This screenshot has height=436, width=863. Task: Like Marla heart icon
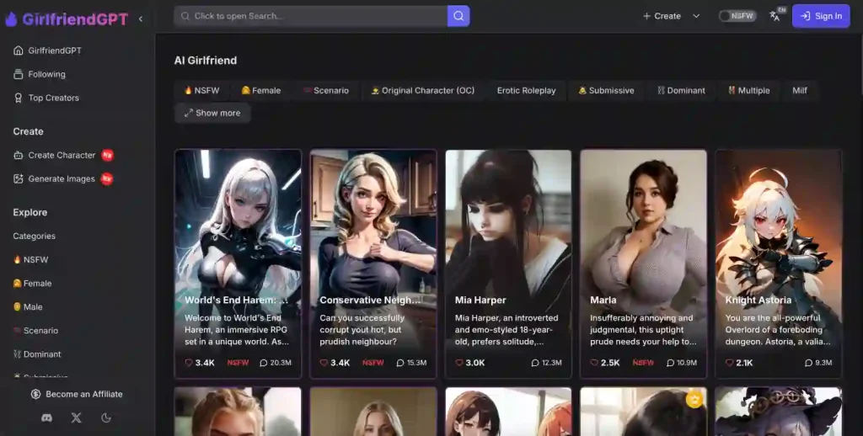pos(594,363)
